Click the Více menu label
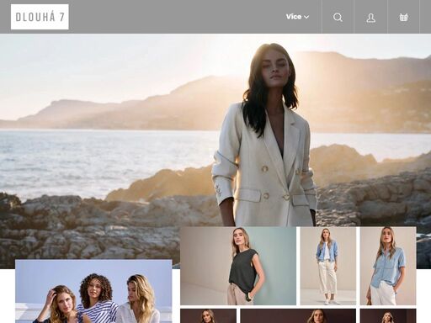 (x=294, y=17)
